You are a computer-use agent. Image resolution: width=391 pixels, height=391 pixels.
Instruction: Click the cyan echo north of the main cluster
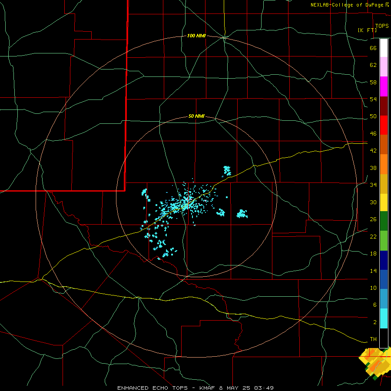tap(227, 171)
